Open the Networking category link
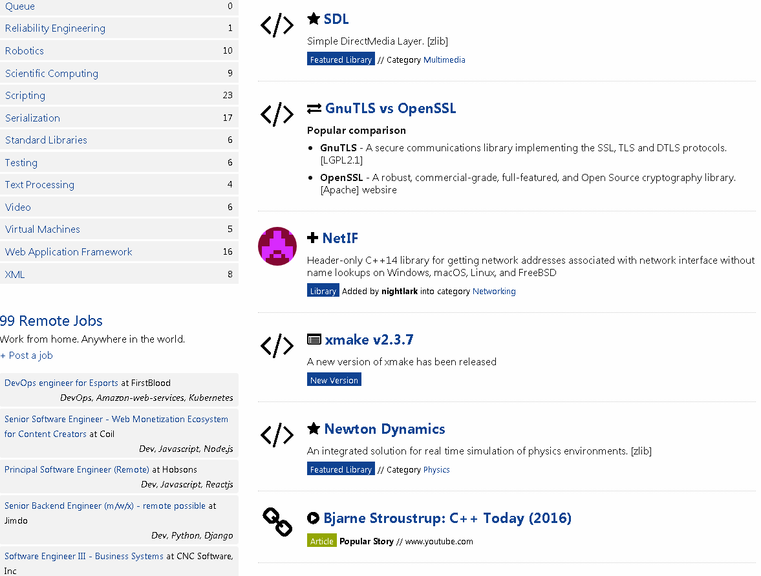Viewport: 761px width, 576px height. [494, 291]
